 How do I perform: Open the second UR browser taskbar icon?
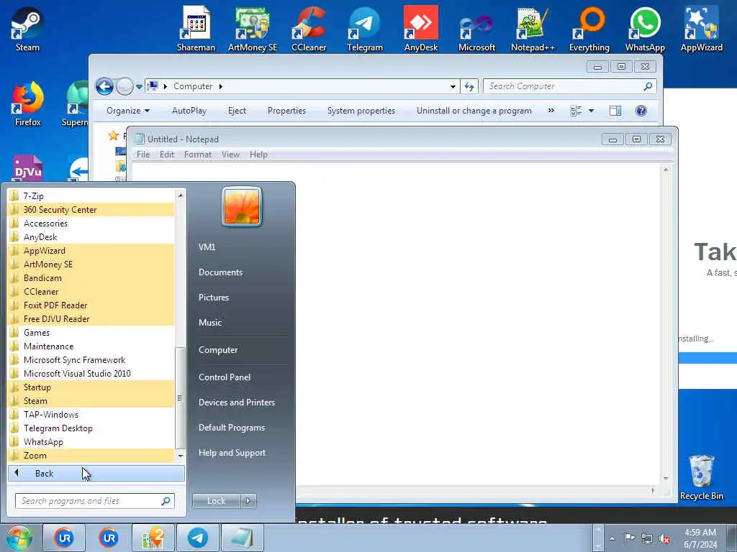coord(109,538)
